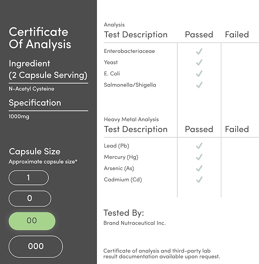Click the Yeast passed checkmark
The height and width of the screenshot is (264, 259).
199,62
